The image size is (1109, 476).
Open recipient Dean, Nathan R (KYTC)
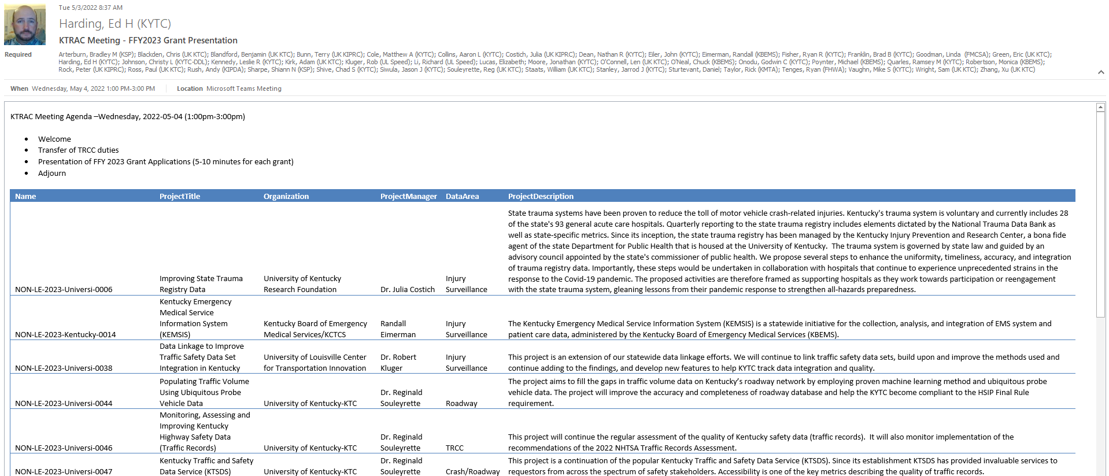(x=612, y=54)
